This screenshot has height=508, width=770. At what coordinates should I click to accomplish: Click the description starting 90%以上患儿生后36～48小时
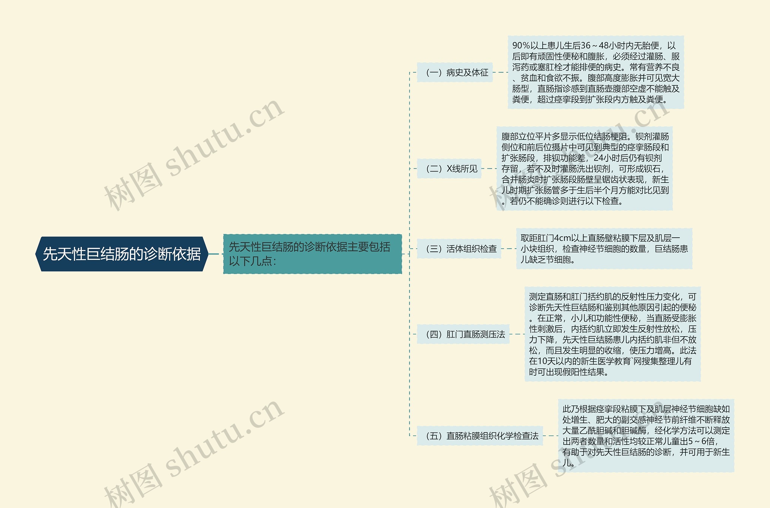596,72
